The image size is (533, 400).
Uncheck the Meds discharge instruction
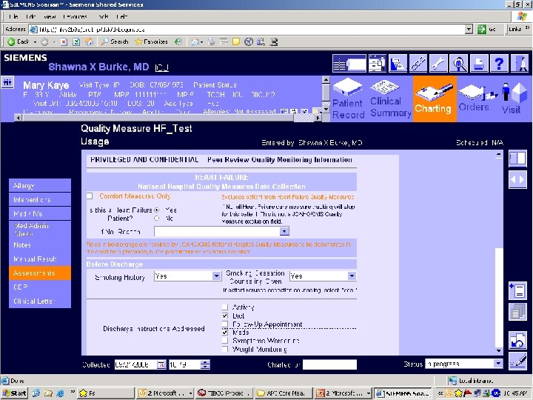[x=225, y=332]
